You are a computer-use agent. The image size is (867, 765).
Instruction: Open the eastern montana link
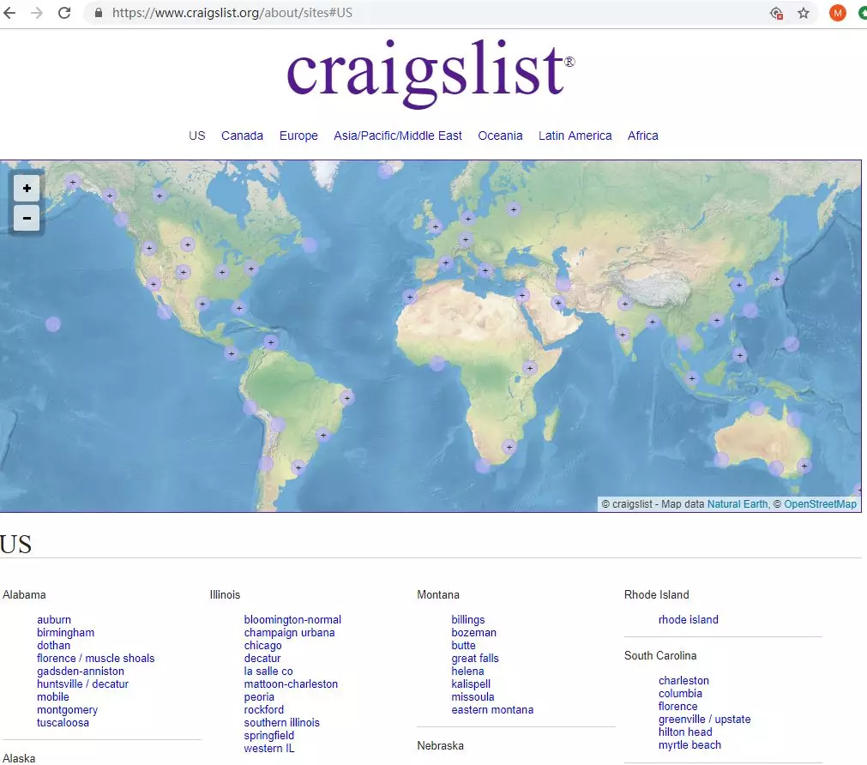point(492,710)
